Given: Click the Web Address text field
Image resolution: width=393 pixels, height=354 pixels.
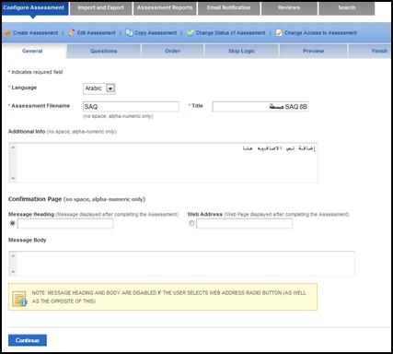Looking at the screenshot, I should [x=244, y=223].
